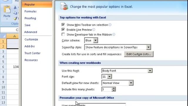Click info icon beside Enable Live Preview
Image resolution: width=188 pixels, height=106 pixels.
pos(94,29)
